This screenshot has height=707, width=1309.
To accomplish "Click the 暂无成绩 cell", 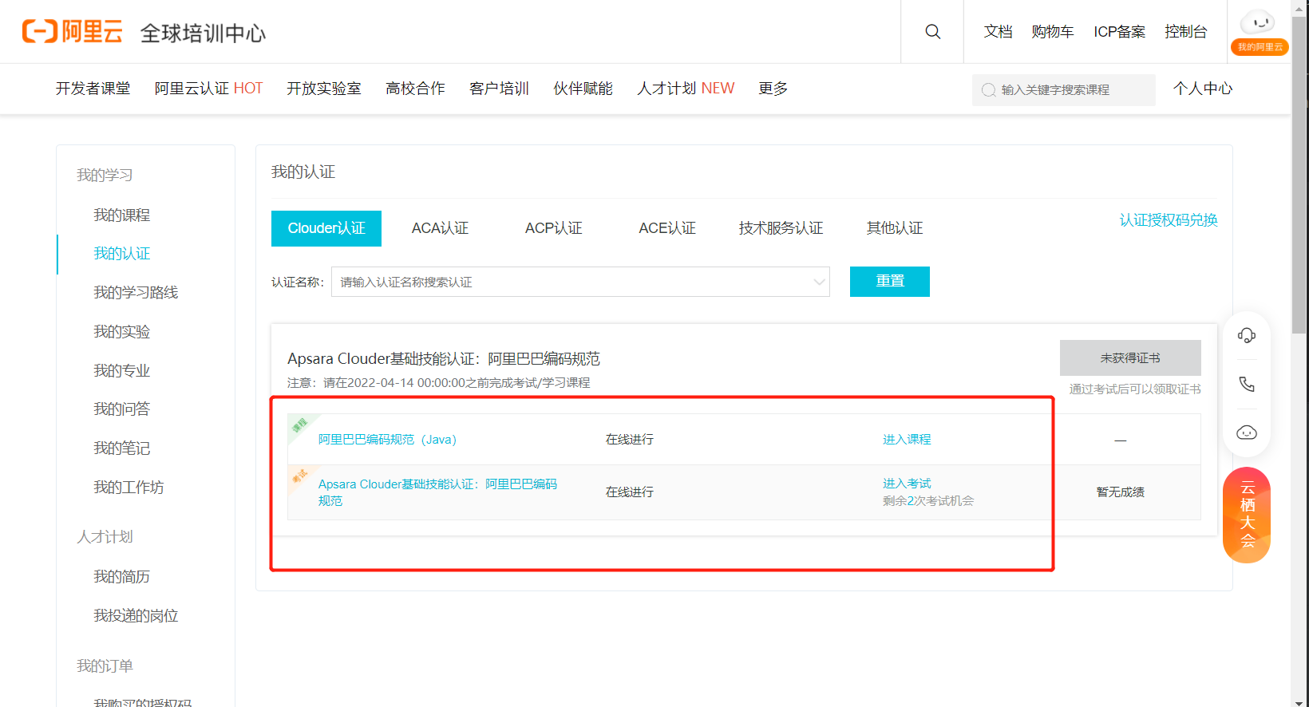I will point(1121,492).
